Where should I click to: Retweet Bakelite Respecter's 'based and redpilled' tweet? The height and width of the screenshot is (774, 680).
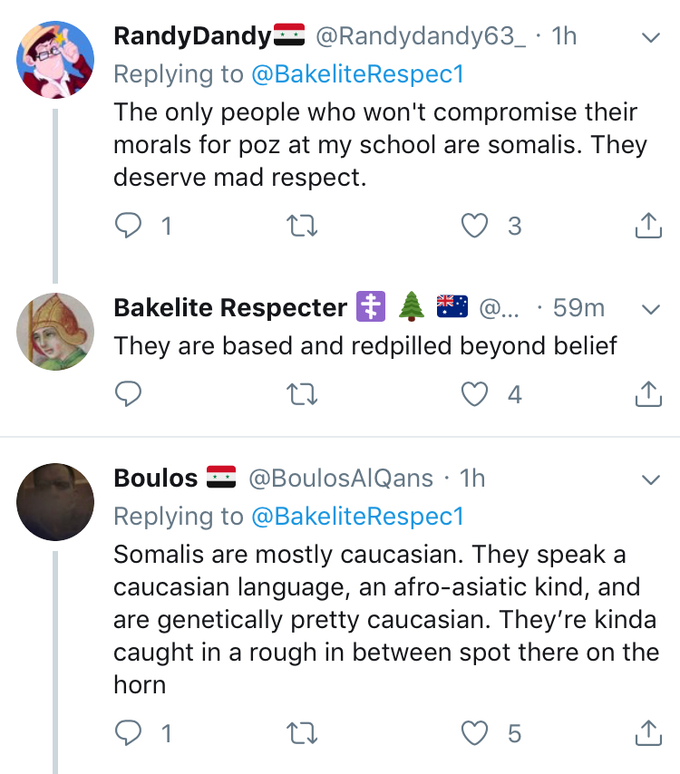click(302, 394)
